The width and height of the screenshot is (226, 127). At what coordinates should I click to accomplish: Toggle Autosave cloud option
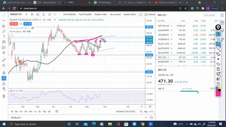tap(150, 14)
